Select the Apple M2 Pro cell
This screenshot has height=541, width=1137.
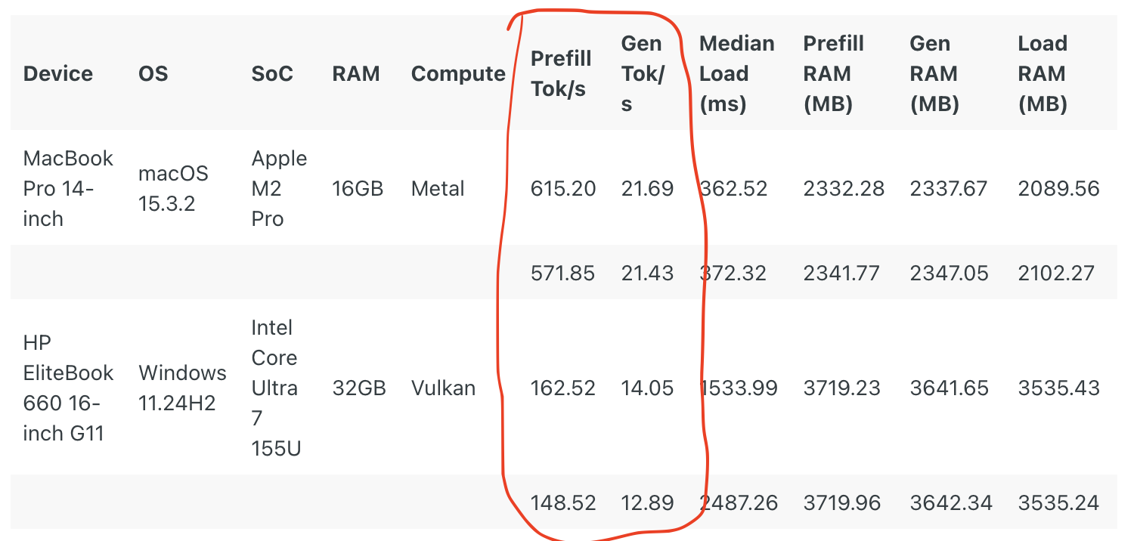[280, 189]
